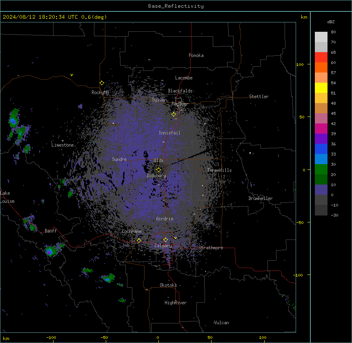Click yellow diamond marker above Calgary label
Image resolution: width=352 pixels, height=343 pixels.
[165, 240]
